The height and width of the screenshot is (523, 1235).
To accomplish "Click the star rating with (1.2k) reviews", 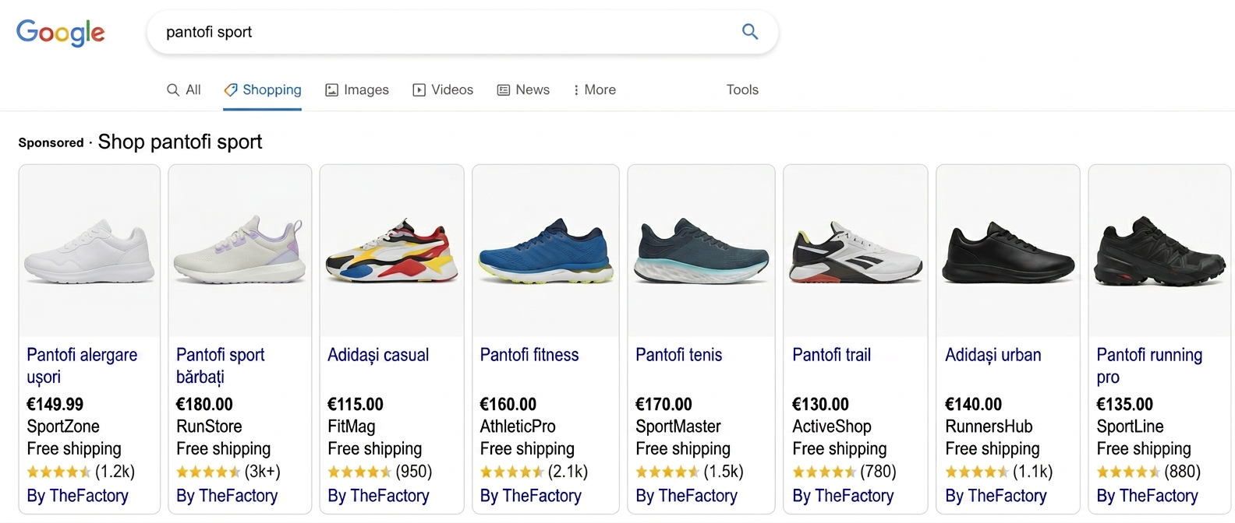I will [81, 472].
